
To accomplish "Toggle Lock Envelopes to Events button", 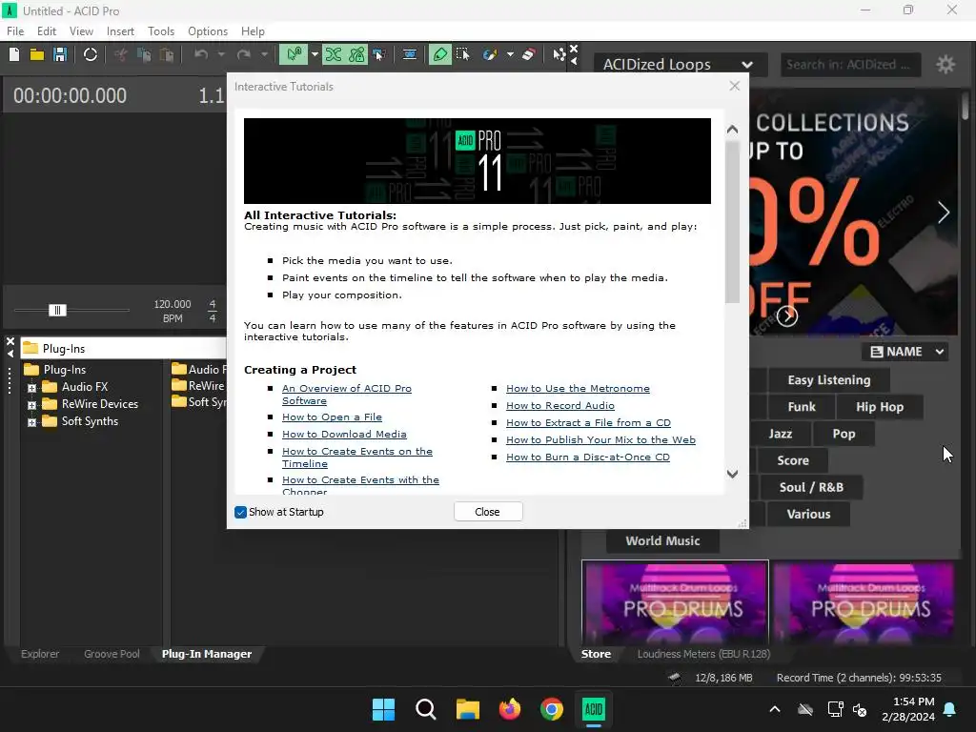I will [x=356, y=54].
